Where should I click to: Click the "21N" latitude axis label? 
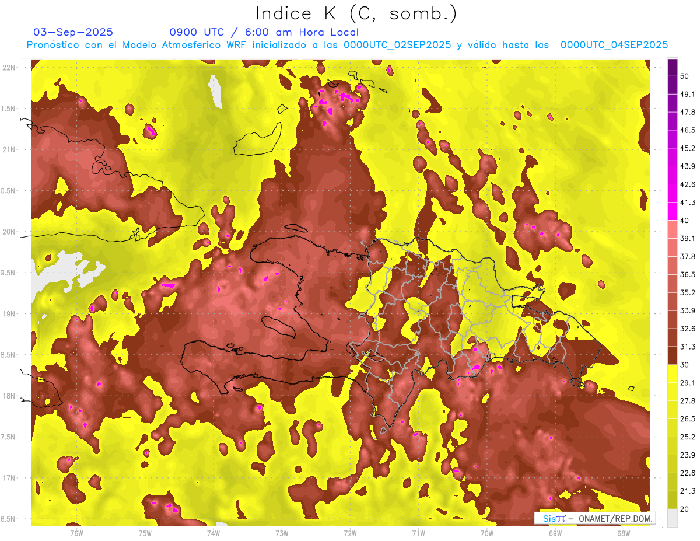9,150
